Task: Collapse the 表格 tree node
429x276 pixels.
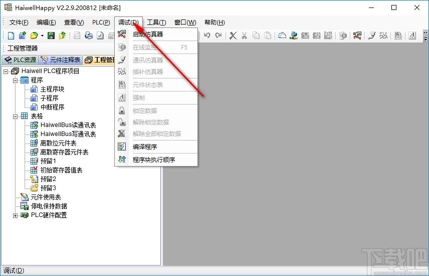Action: point(16,116)
